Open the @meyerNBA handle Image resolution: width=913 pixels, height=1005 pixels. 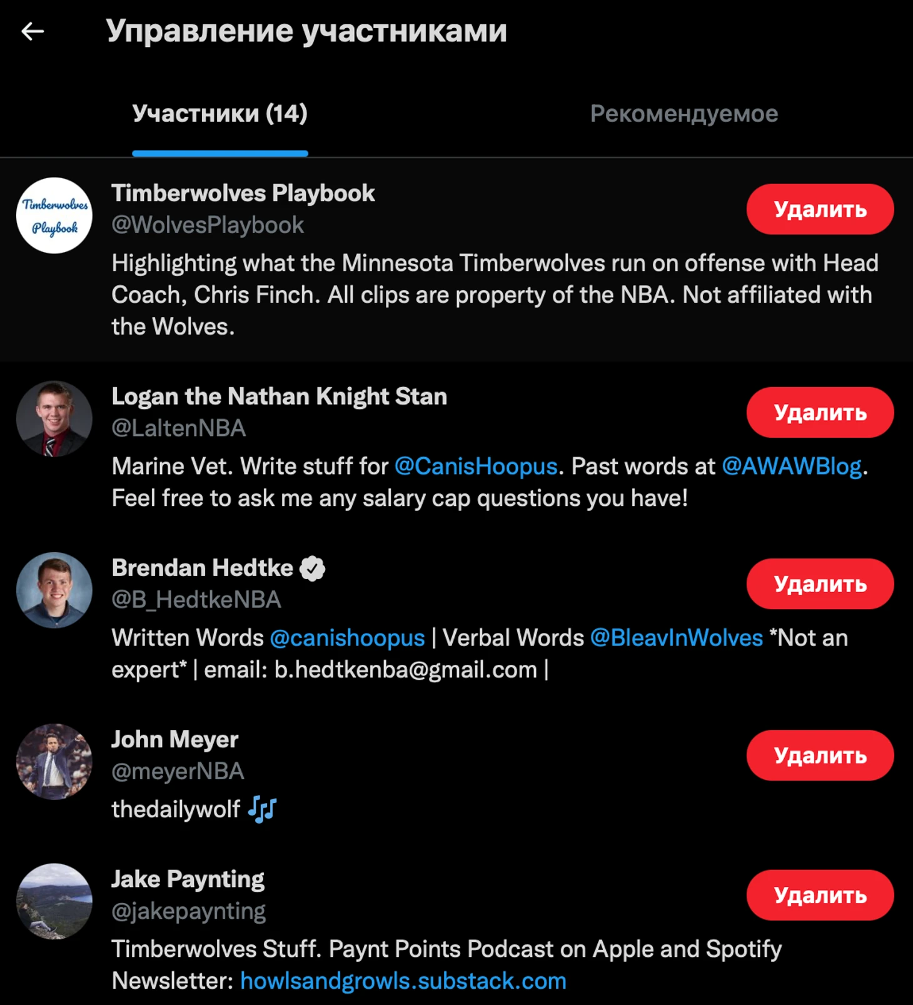pyautogui.click(x=178, y=772)
